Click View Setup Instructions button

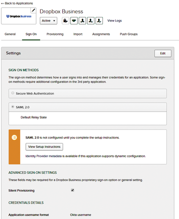(44, 147)
